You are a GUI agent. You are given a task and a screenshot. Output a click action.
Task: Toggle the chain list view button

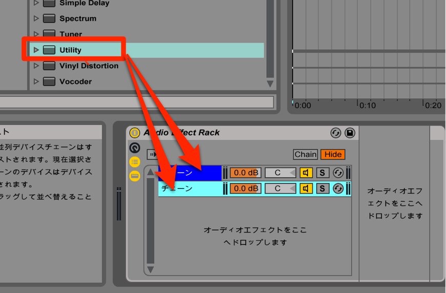tap(134, 162)
